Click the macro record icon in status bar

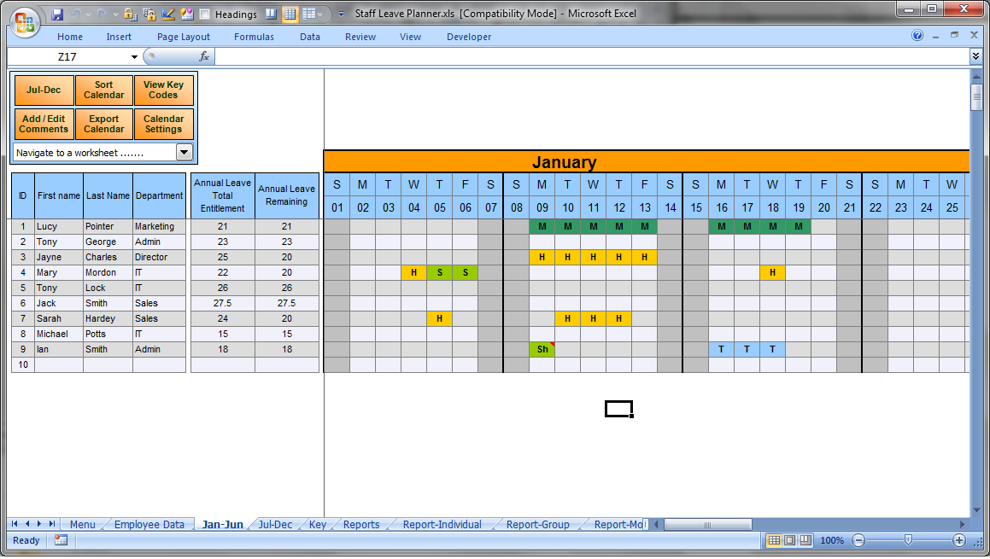(x=61, y=540)
